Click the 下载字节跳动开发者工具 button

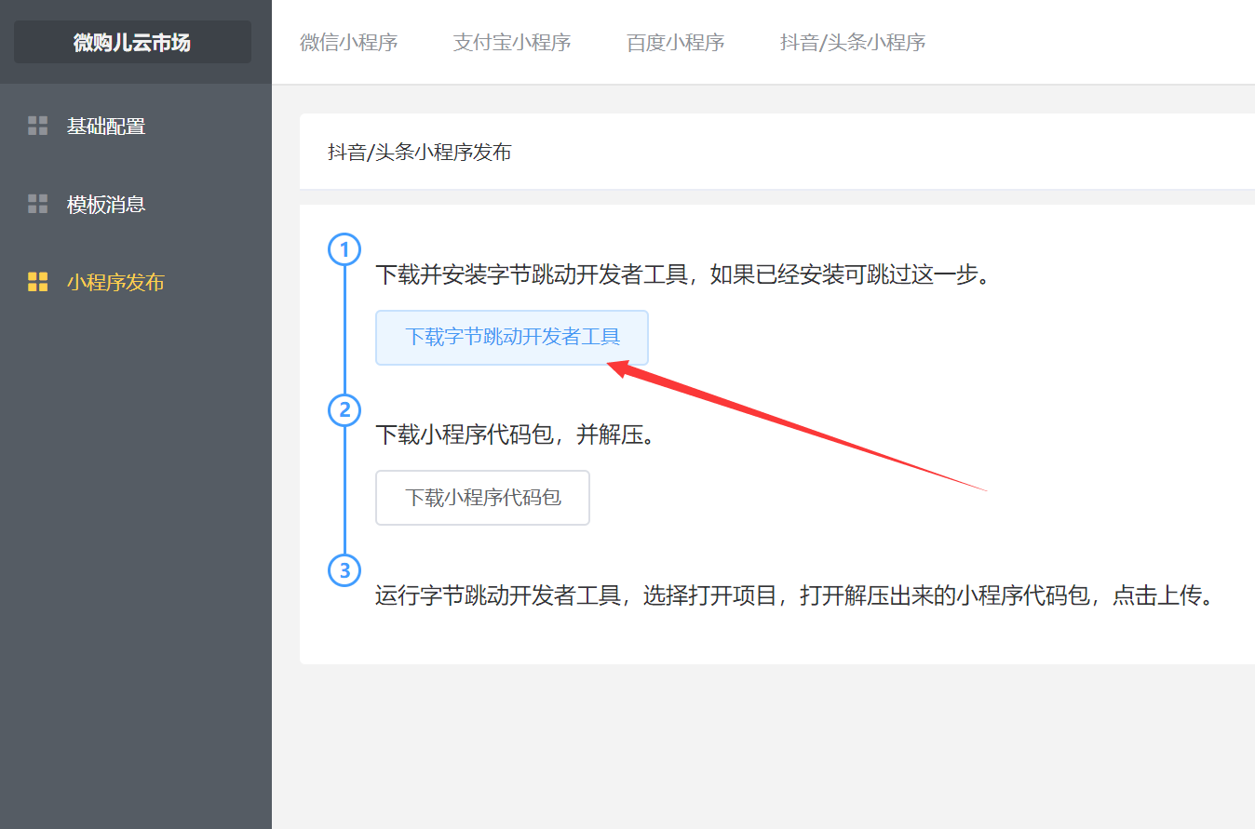(512, 337)
